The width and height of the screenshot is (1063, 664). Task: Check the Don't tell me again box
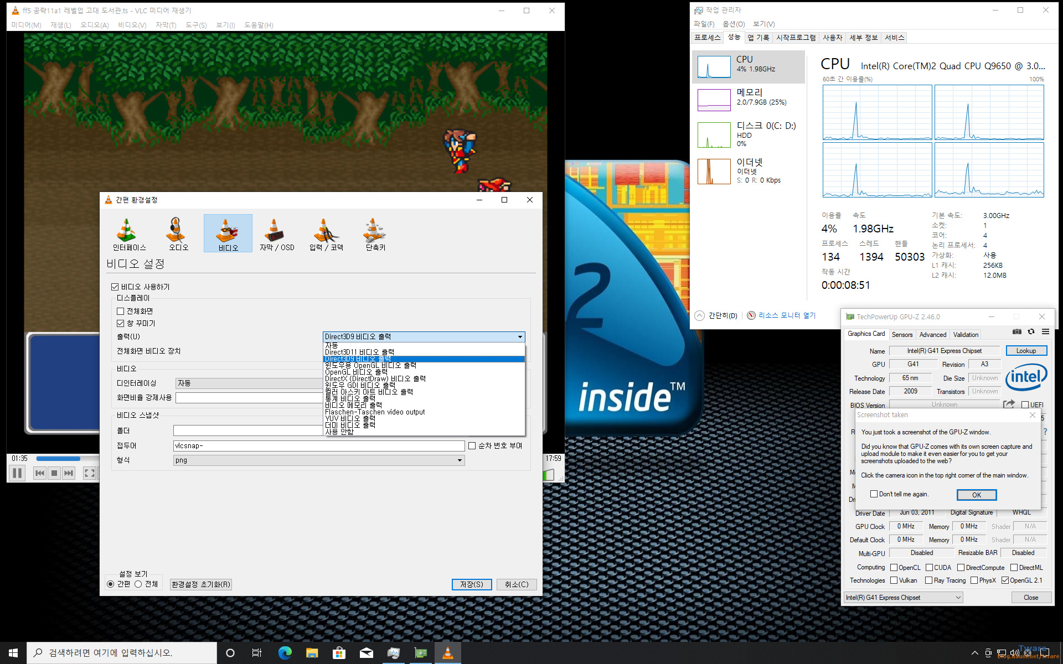[x=874, y=494]
